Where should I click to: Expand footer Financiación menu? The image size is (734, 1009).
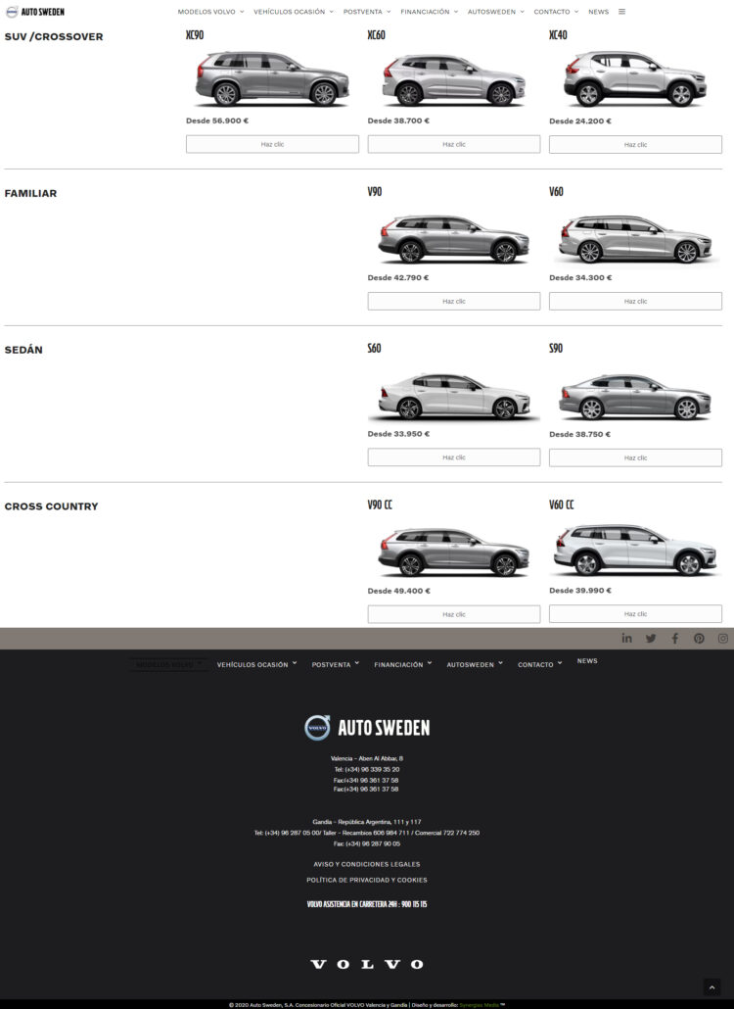403,664
